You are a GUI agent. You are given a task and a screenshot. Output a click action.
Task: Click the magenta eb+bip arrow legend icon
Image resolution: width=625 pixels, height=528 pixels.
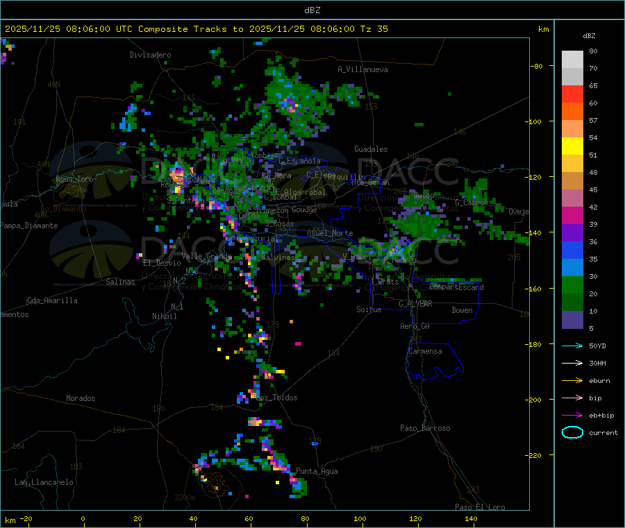[x=572, y=416]
